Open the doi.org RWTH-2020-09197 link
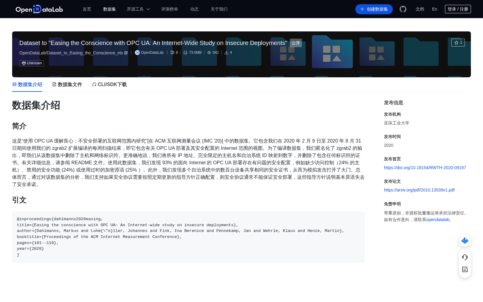This screenshot has height=302, width=483. point(425,168)
